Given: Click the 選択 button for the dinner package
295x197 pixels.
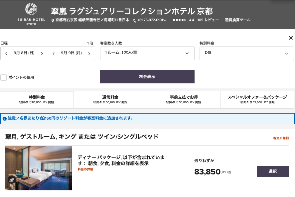Looking at the screenshot, I should coord(273,171).
